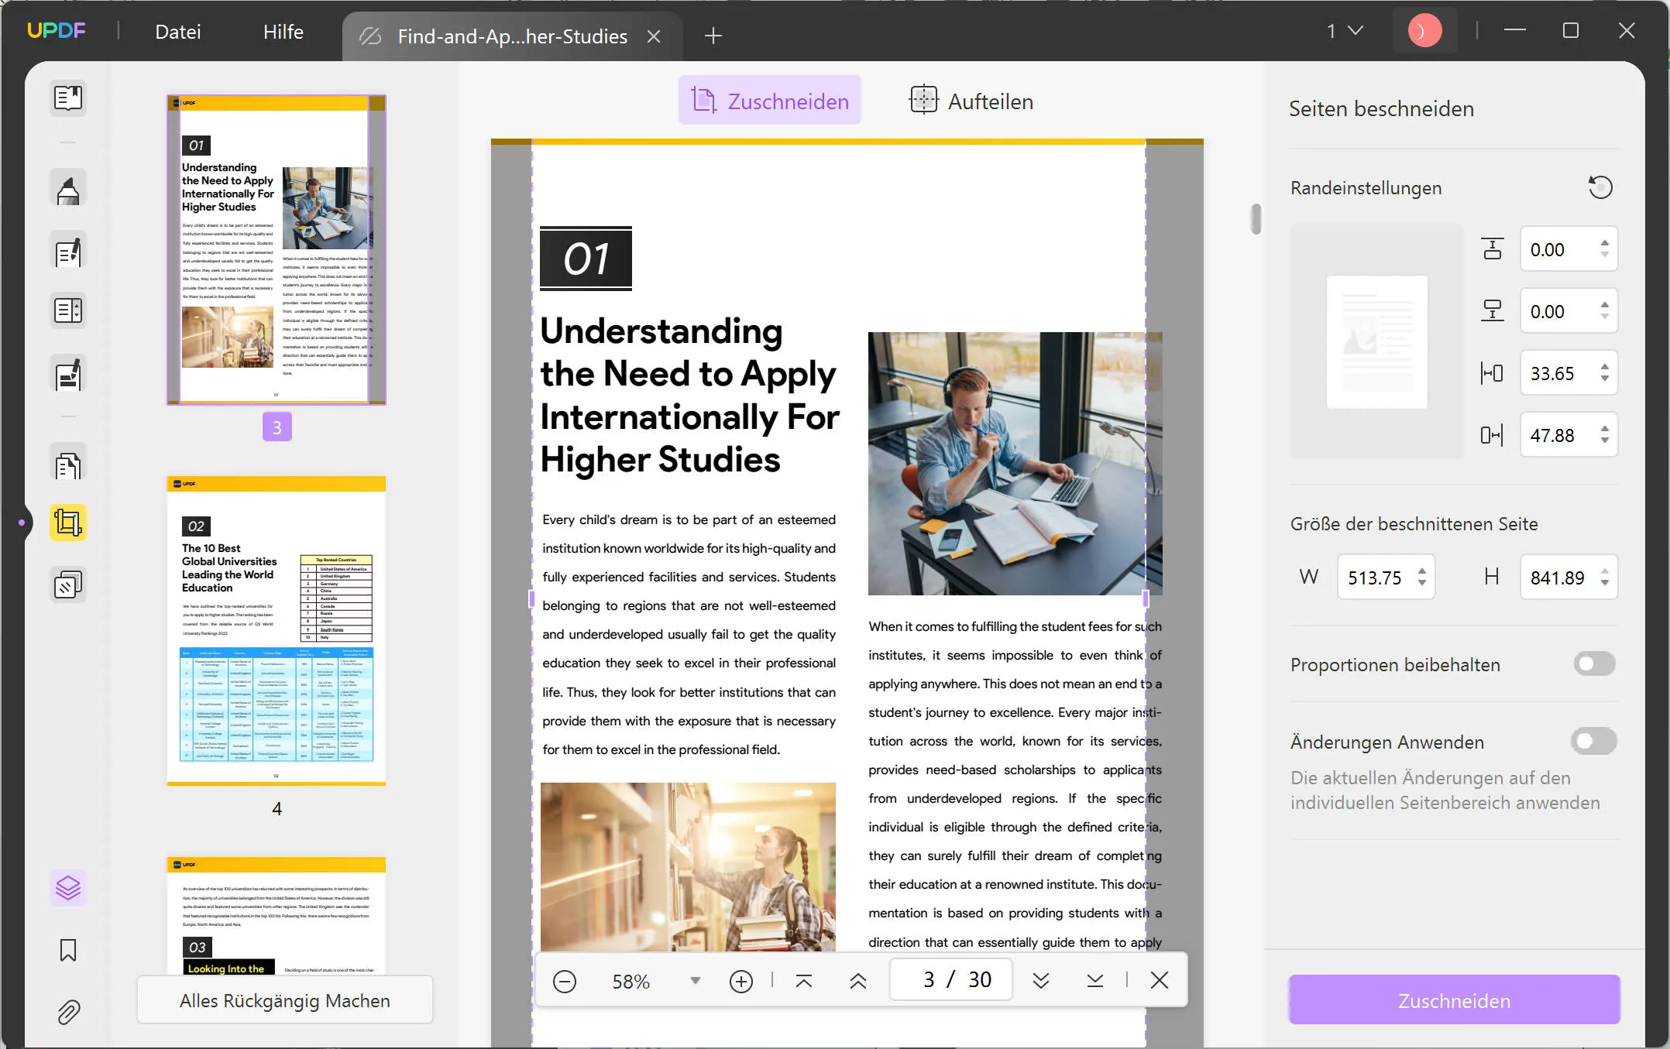The height and width of the screenshot is (1049, 1670).
Task: Increase the top margin stepper value
Action: (1605, 243)
